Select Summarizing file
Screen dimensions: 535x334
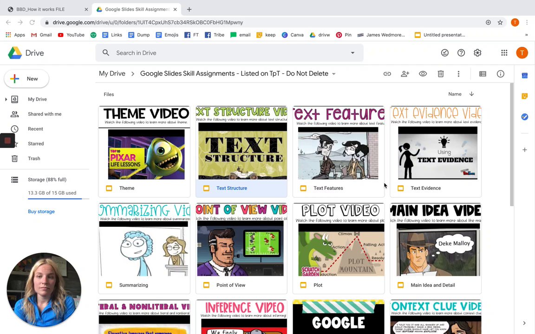click(x=144, y=249)
